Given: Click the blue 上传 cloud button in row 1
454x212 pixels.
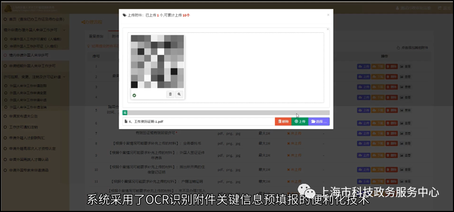Looking at the screenshot, I should [x=364, y=66].
